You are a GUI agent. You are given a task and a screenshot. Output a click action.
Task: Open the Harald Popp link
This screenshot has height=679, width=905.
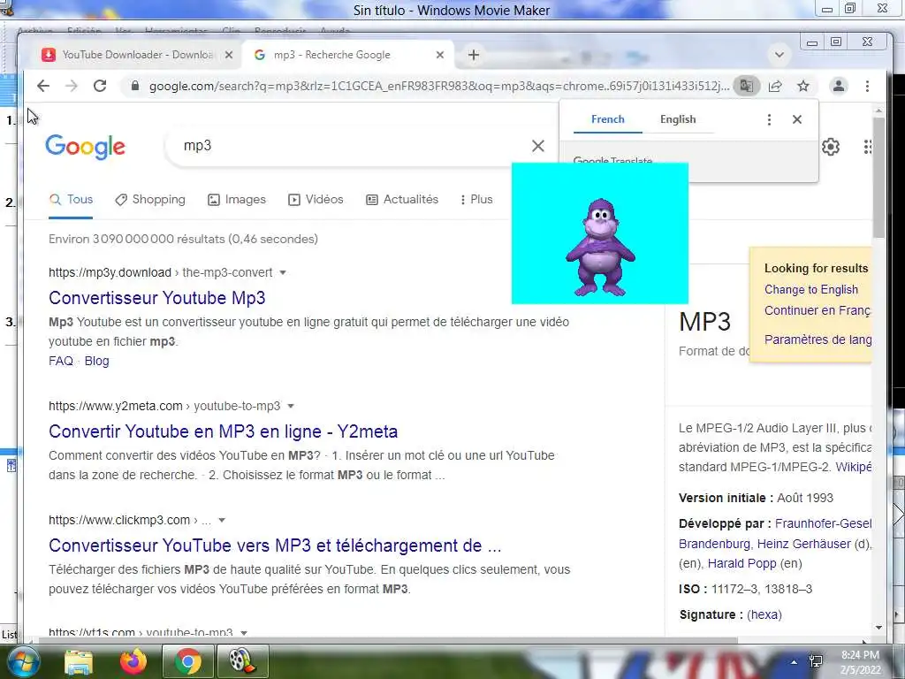[741, 563]
